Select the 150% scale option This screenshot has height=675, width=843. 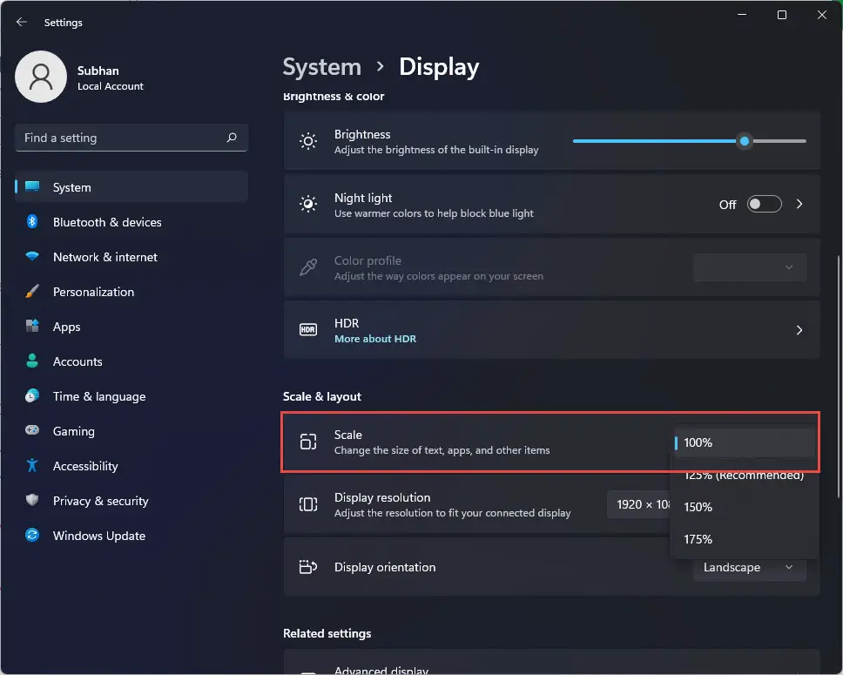click(698, 507)
